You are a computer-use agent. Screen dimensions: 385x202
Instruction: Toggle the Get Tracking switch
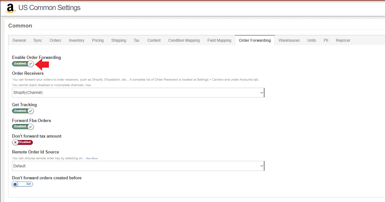[23, 111]
